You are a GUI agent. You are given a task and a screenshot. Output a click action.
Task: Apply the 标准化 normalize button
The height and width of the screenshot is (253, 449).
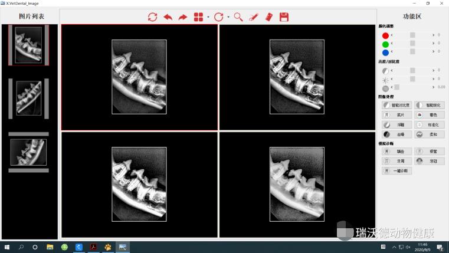(x=430, y=125)
